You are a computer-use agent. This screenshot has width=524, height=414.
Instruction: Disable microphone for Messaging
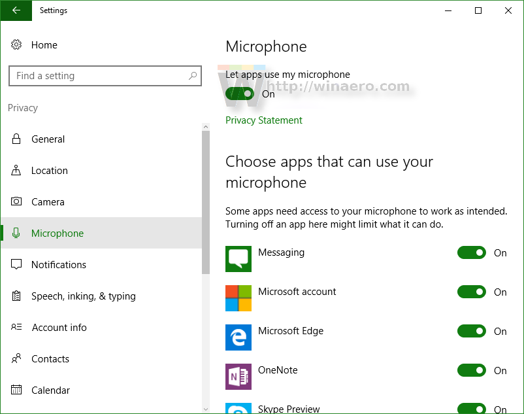tap(472, 252)
